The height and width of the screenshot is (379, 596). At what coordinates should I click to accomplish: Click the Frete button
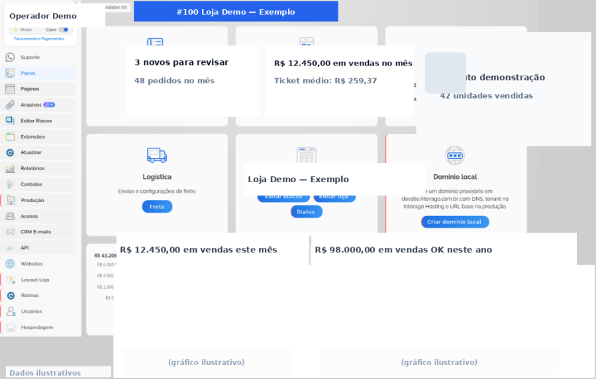[157, 207]
